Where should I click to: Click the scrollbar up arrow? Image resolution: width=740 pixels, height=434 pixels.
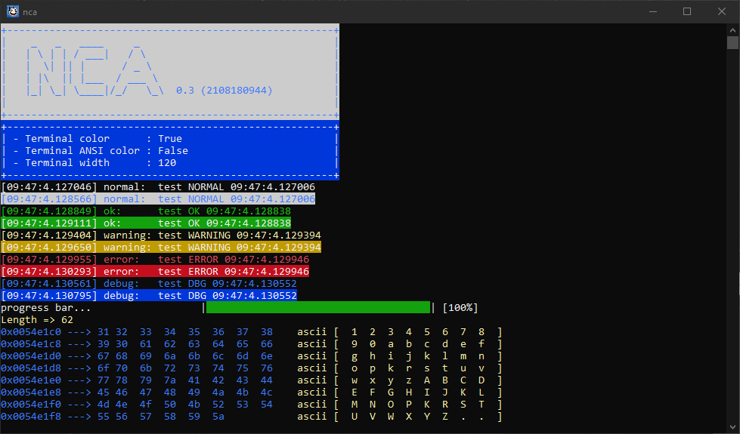[x=732, y=29]
